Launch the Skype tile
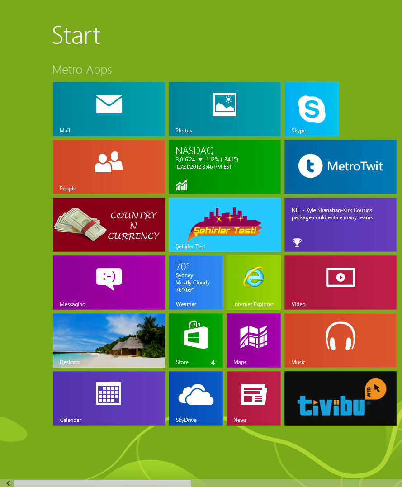Image resolution: width=402 pixels, height=487 pixels. [x=311, y=109]
